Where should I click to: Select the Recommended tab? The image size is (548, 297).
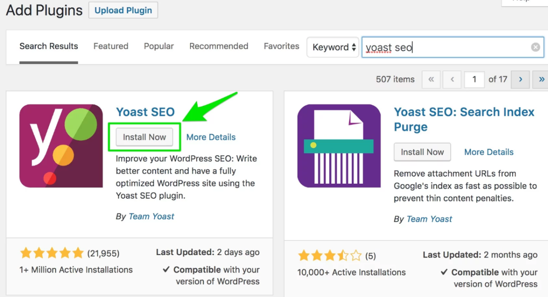[x=218, y=46]
